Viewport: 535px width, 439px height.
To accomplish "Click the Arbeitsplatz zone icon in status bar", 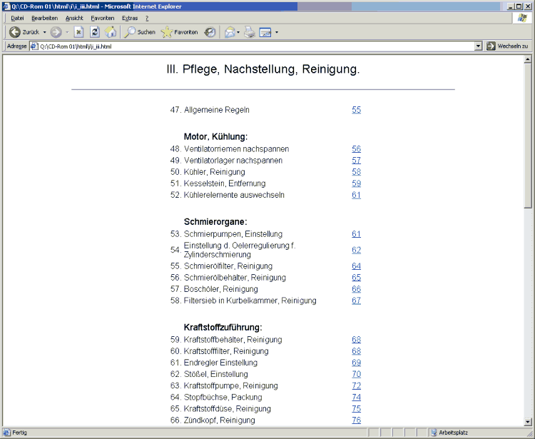I will [434, 433].
